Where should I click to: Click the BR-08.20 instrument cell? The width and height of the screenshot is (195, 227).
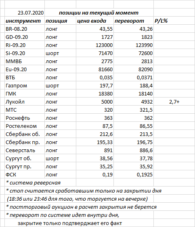coord(25,29)
